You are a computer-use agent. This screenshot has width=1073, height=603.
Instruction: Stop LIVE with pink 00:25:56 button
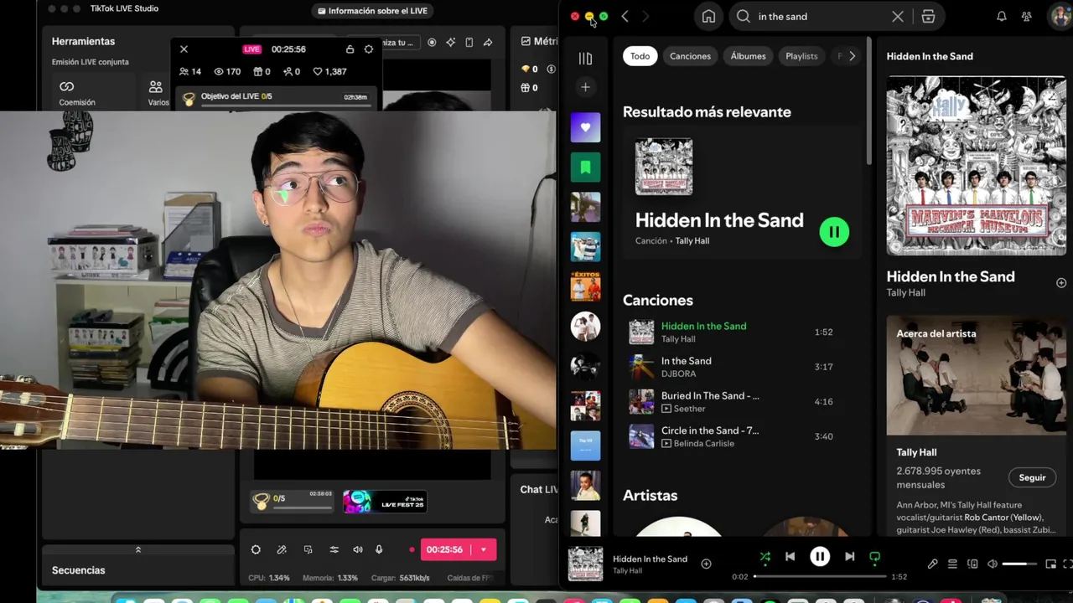tap(444, 549)
